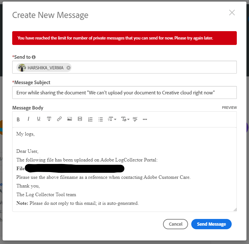Close the Create New Message dialog
This screenshot has height=244, width=249.
click(x=232, y=13)
